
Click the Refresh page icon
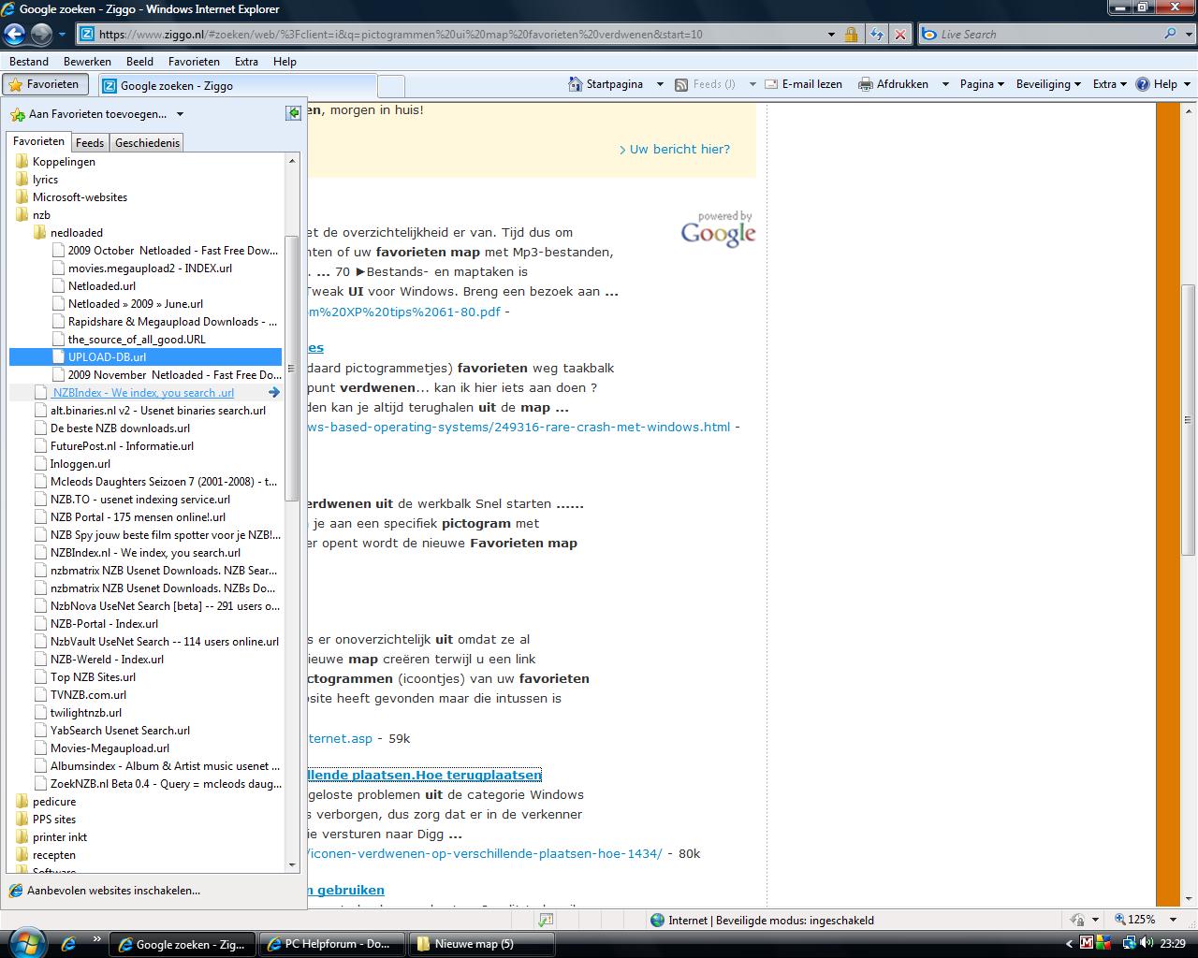point(876,35)
